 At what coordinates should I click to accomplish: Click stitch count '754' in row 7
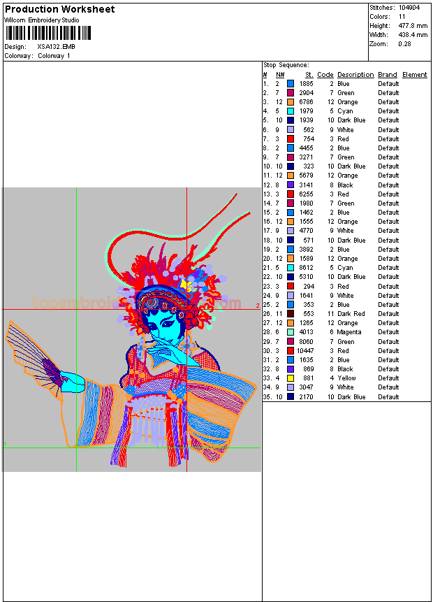309,139
